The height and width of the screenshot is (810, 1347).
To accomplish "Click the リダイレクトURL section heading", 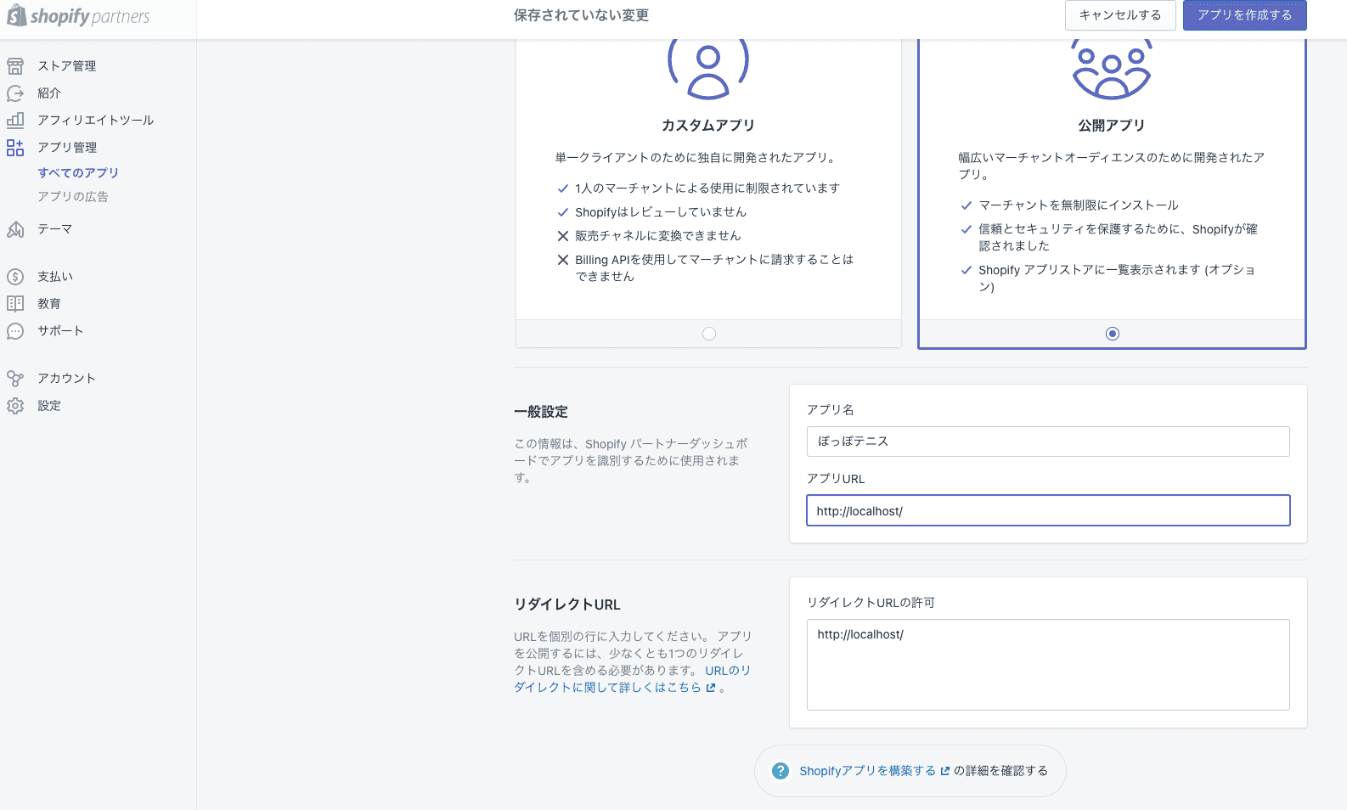I will pyautogui.click(x=567, y=605).
